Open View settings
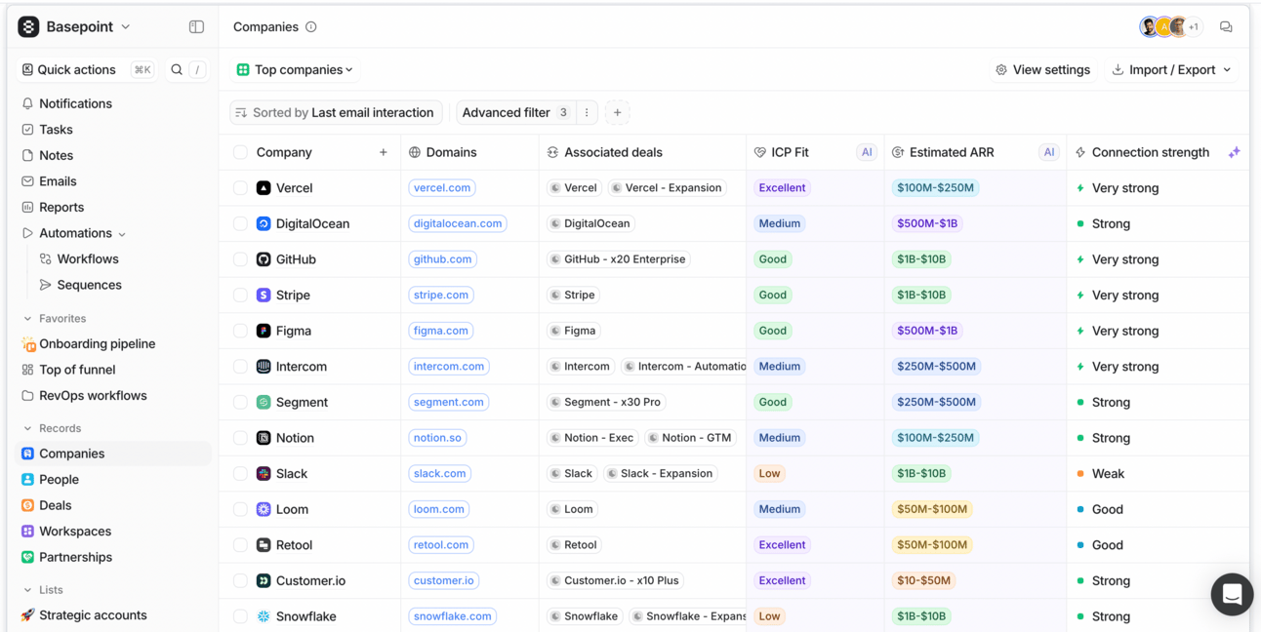 (1042, 69)
